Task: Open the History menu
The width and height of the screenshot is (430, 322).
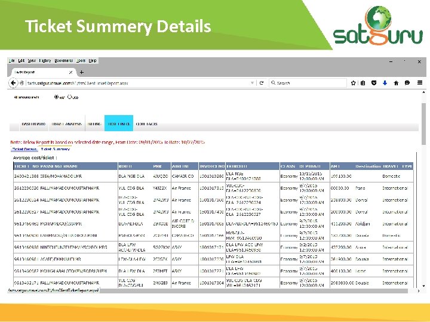Action: (45, 60)
